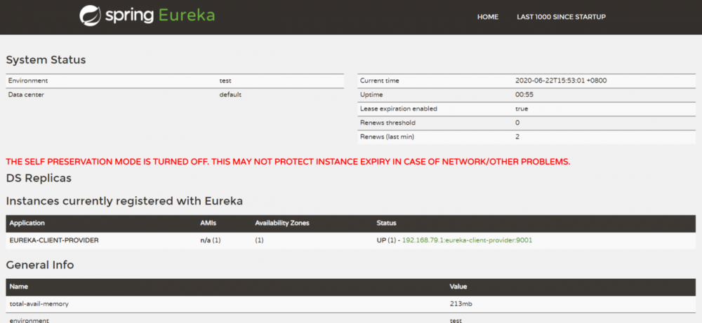702x323 pixels.
Task: Click the Environment value 'test' in System Status
Action: (x=225, y=81)
